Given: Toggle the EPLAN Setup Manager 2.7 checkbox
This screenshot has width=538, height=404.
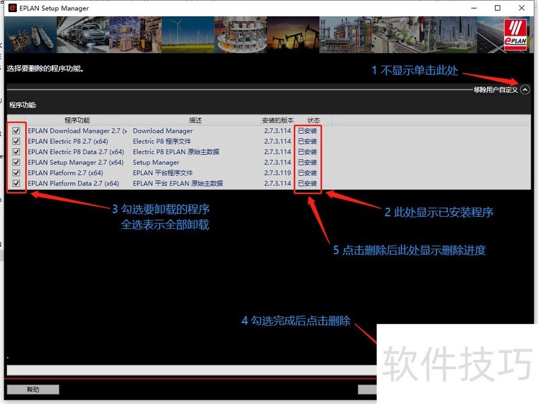Looking at the screenshot, I should (16, 162).
